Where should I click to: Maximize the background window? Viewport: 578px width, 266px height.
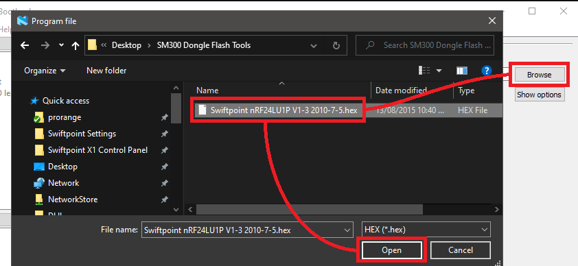coord(532,11)
